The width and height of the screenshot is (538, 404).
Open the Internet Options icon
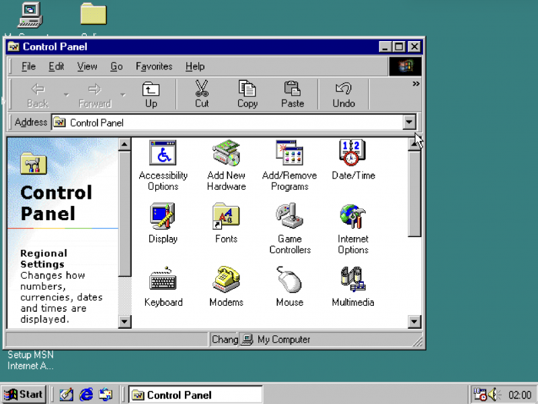pyautogui.click(x=352, y=217)
